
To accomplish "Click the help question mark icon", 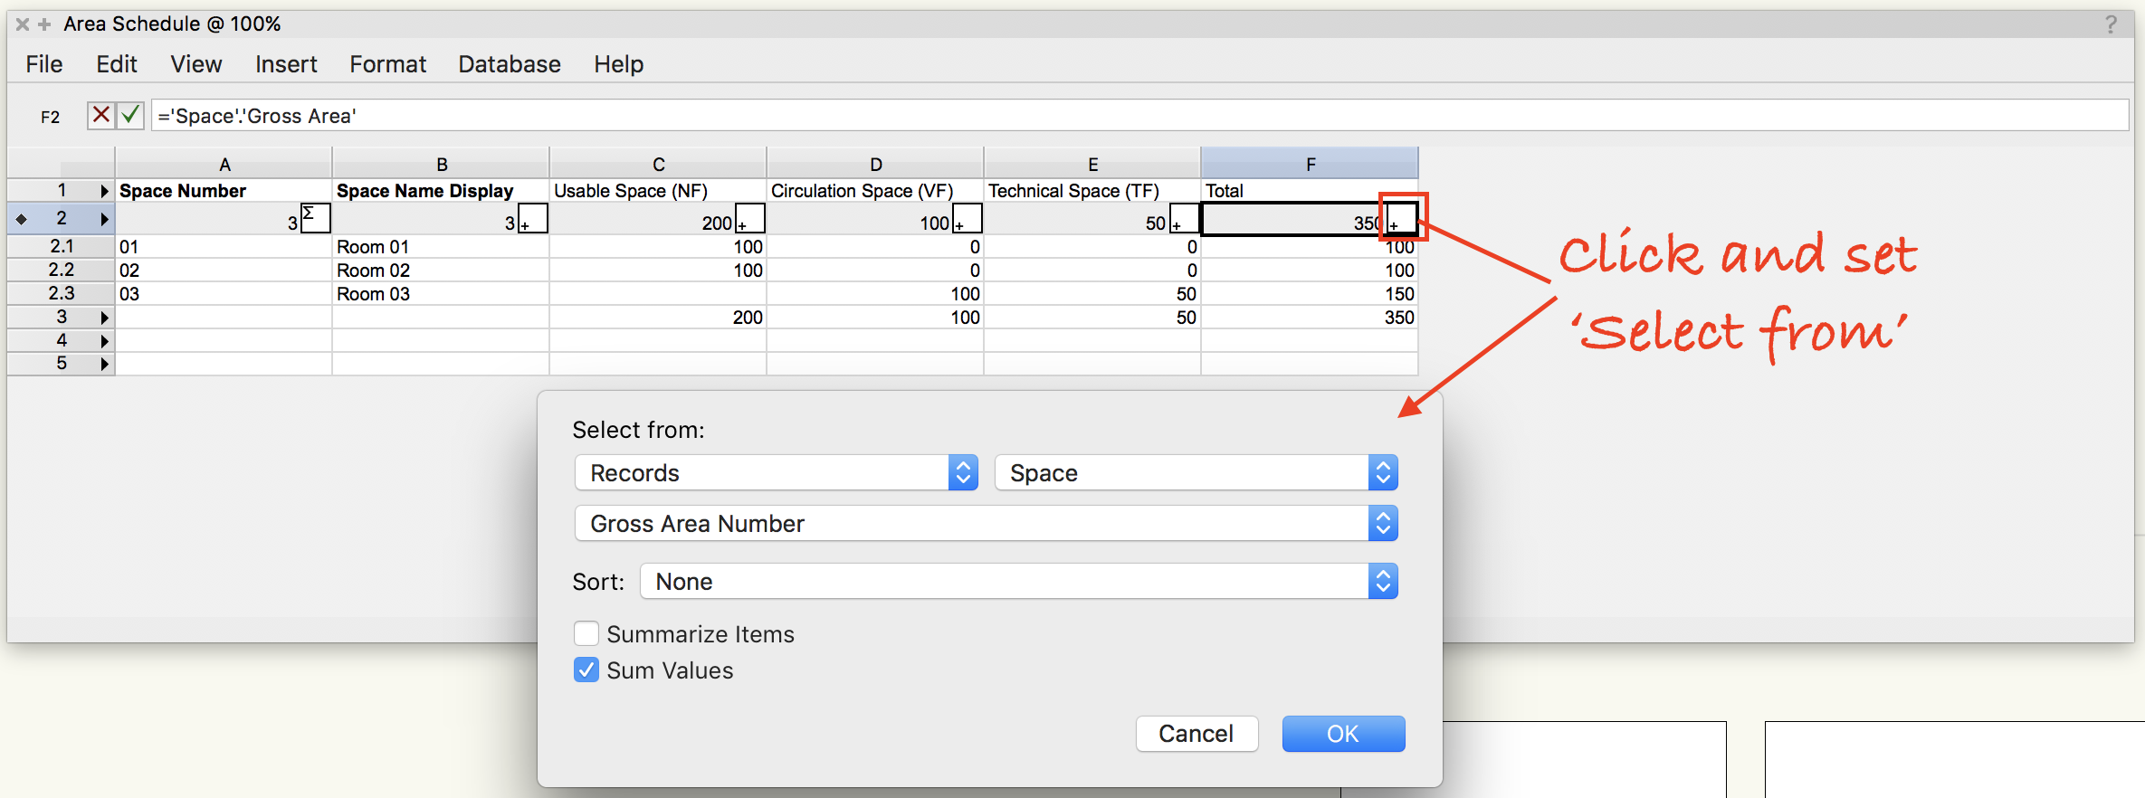I will click(x=2111, y=24).
